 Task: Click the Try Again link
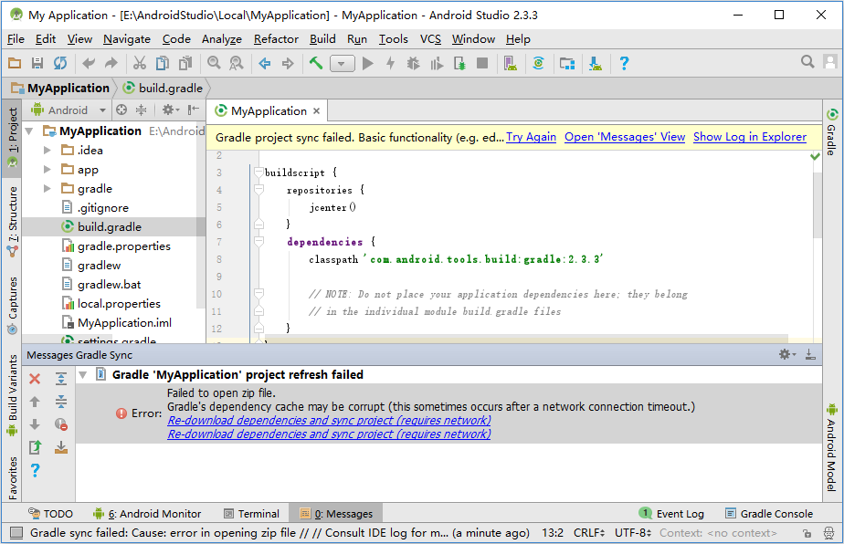point(531,137)
